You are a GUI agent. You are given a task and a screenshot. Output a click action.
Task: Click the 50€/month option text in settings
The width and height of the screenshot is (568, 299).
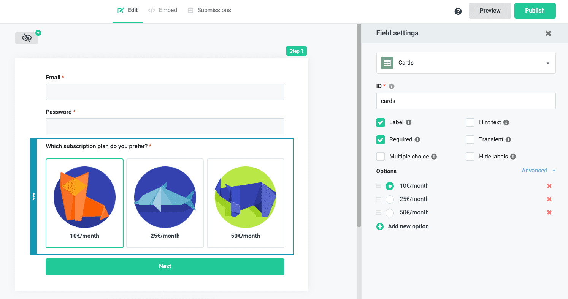click(414, 212)
